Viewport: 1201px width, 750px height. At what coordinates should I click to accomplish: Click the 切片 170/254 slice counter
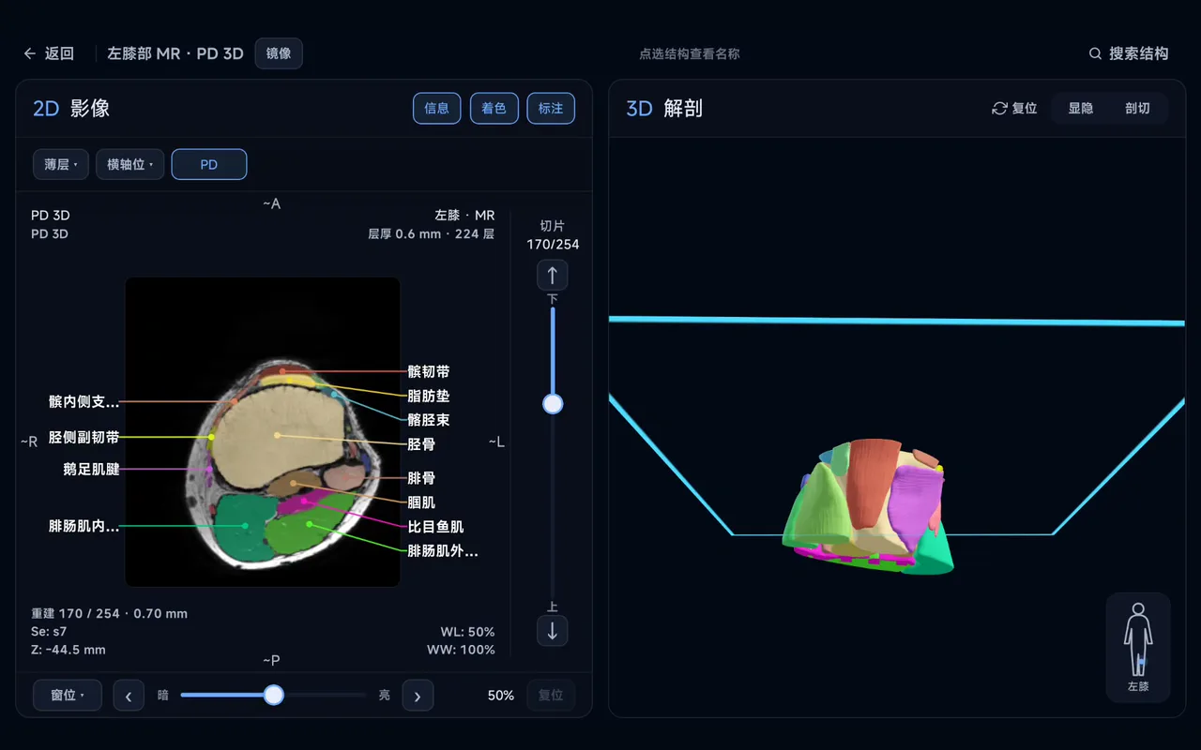coord(553,235)
